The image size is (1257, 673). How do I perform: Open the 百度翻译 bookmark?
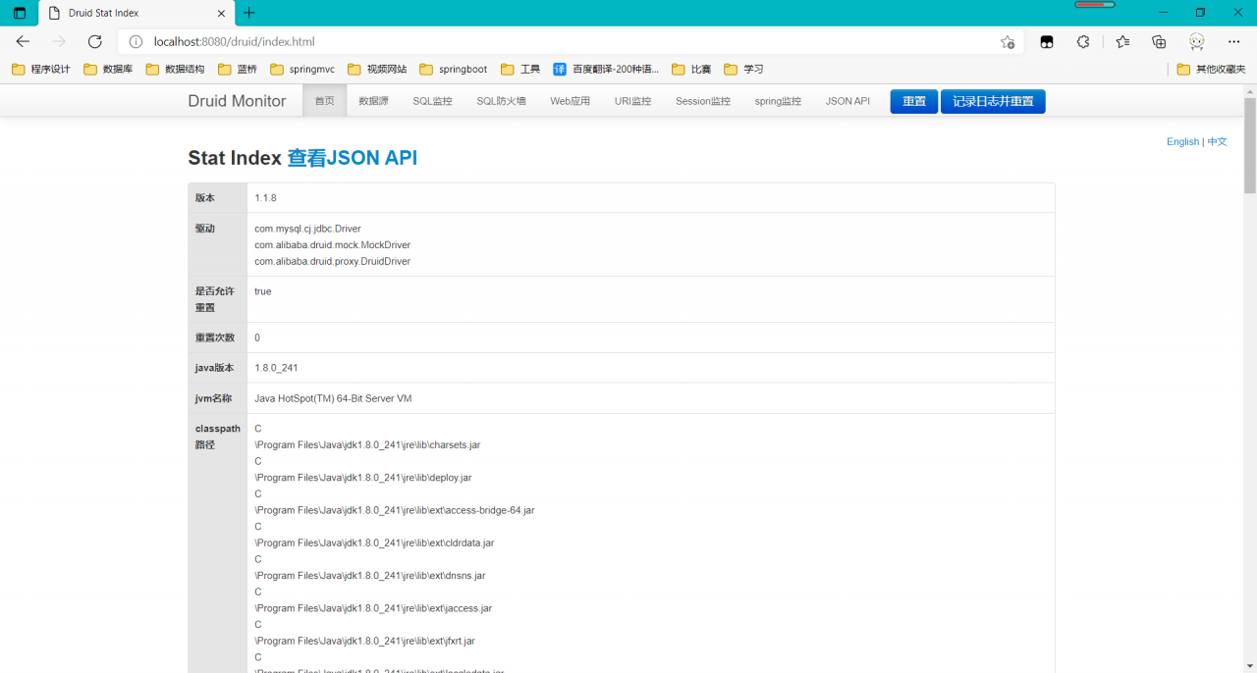606,70
